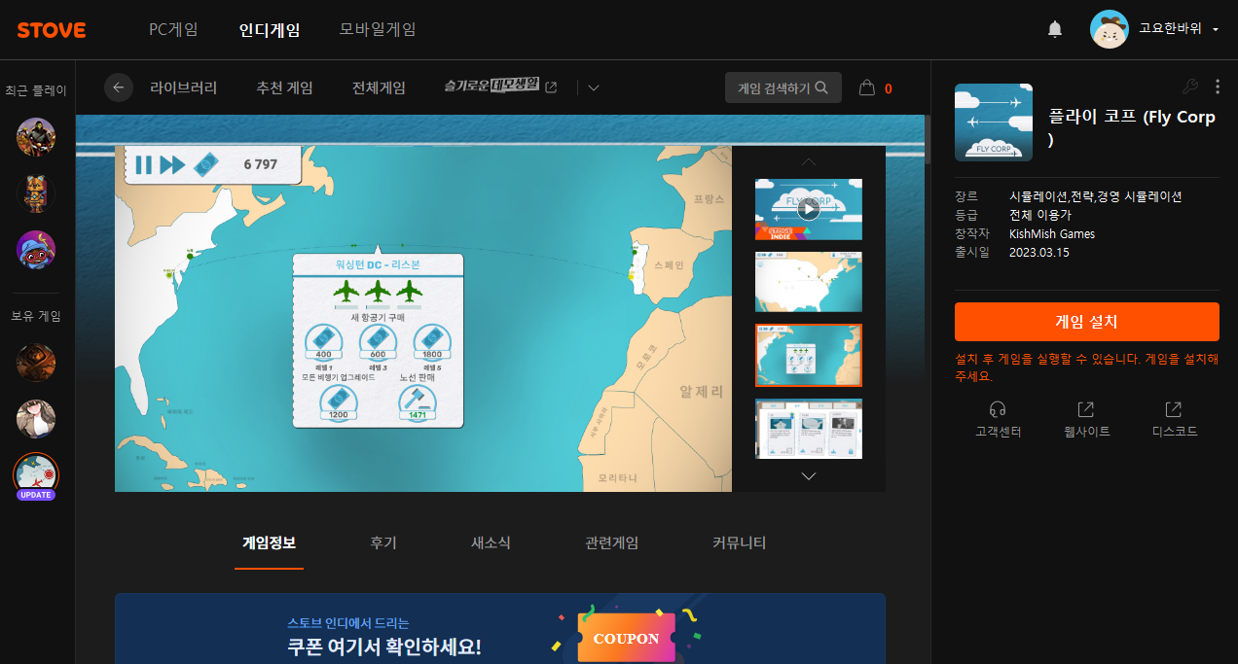Image resolution: width=1238 pixels, height=664 pixels.
Task: Open the wrench settings icon
Action: point(1189,87)
